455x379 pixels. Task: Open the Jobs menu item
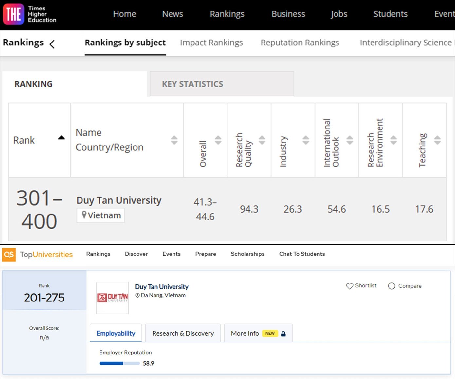click(x=339, y=14)
